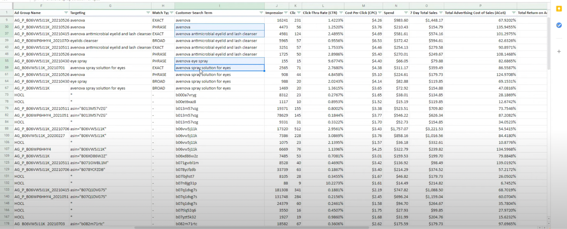The height and width of the screenshot is (229, 567).
Task: Select the ACoS cell 6.7452%
Action: tap(480, 183)
